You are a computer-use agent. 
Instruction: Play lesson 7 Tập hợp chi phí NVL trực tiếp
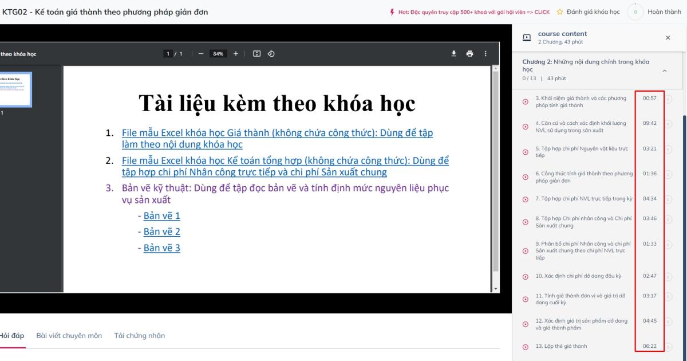(x=526, y=199)
